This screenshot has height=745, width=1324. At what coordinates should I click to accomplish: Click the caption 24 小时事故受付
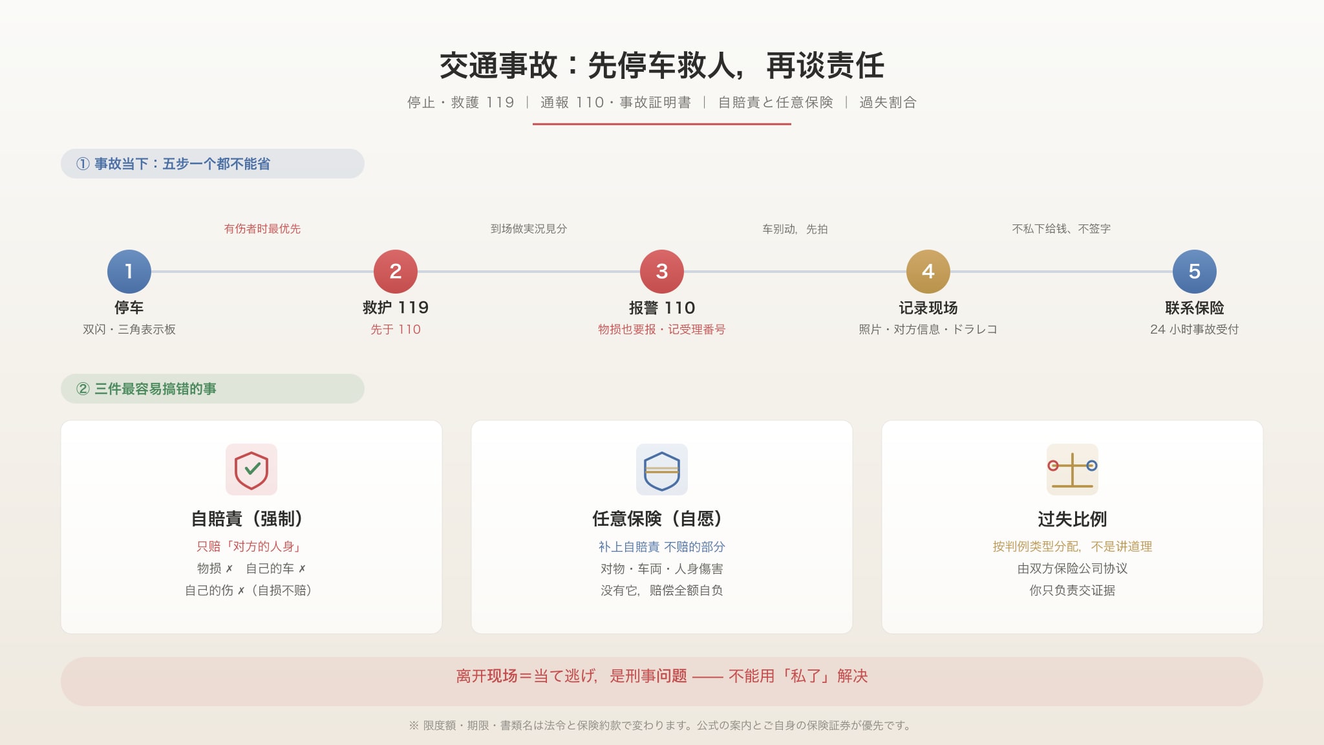click(x=1195, y=330)
